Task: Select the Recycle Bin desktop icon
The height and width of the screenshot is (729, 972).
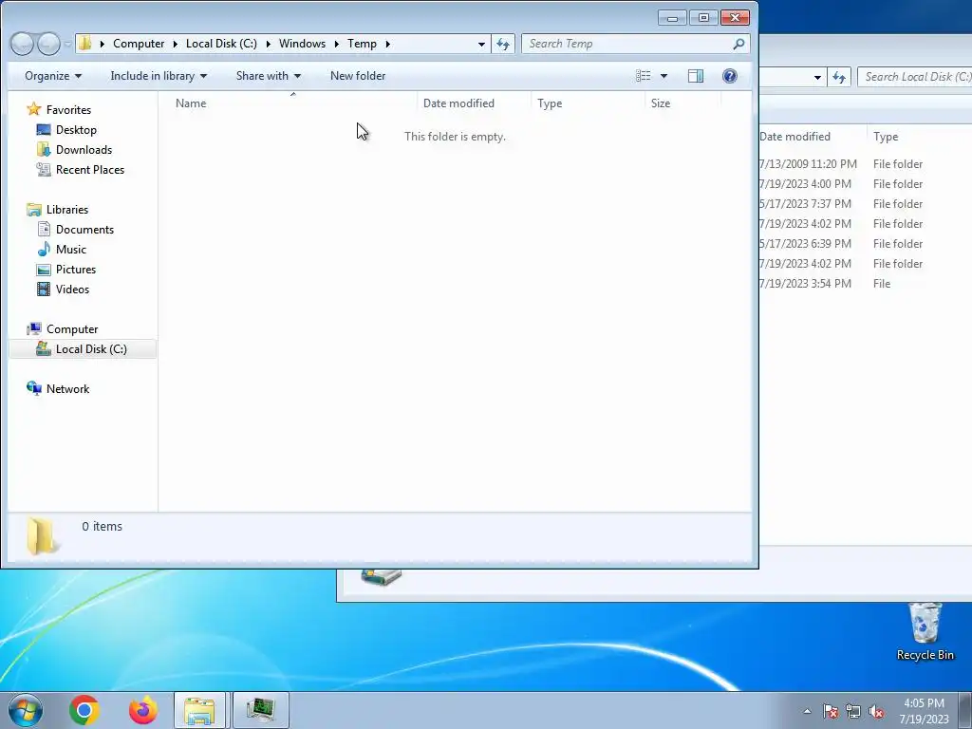Action: pos(925,632)
